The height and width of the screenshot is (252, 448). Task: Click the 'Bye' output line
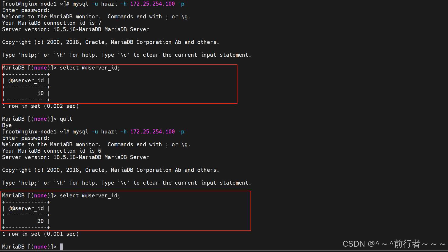coord(7,125)
